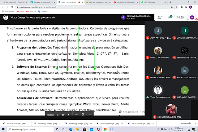Select the LUIS JESUS RAMIREZ BAEZ video tile
This screenshot has width=198, height=132.
pos(171,110)
